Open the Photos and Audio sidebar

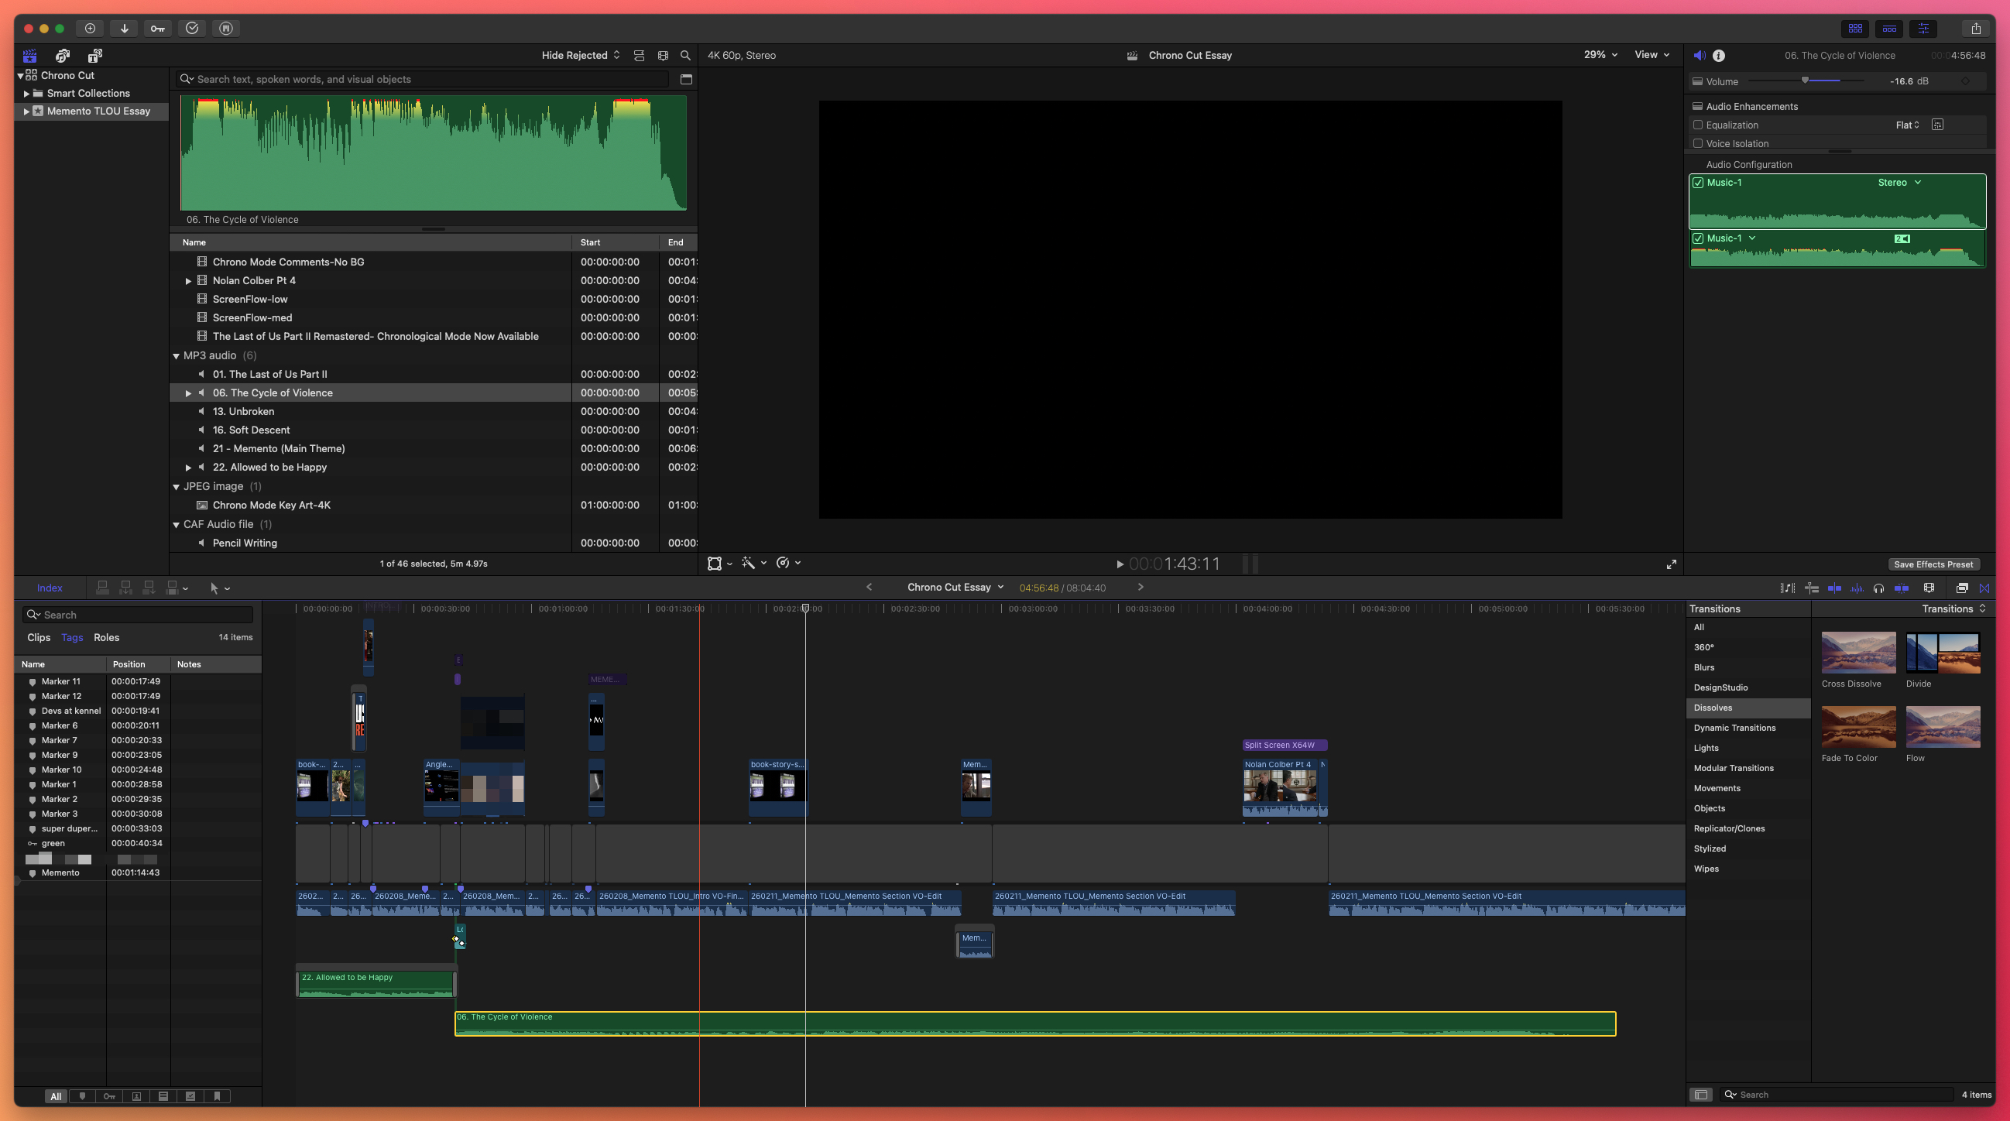(63, 56)
